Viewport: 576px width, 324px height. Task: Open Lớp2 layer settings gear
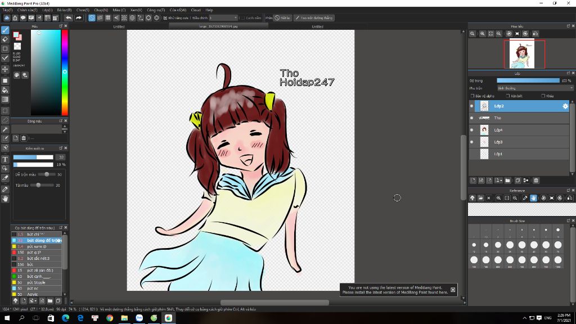tap(565, 106)
